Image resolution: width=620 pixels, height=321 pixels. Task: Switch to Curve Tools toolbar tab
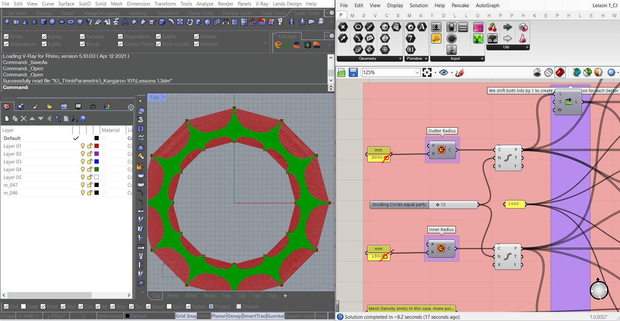click(201, 13)
